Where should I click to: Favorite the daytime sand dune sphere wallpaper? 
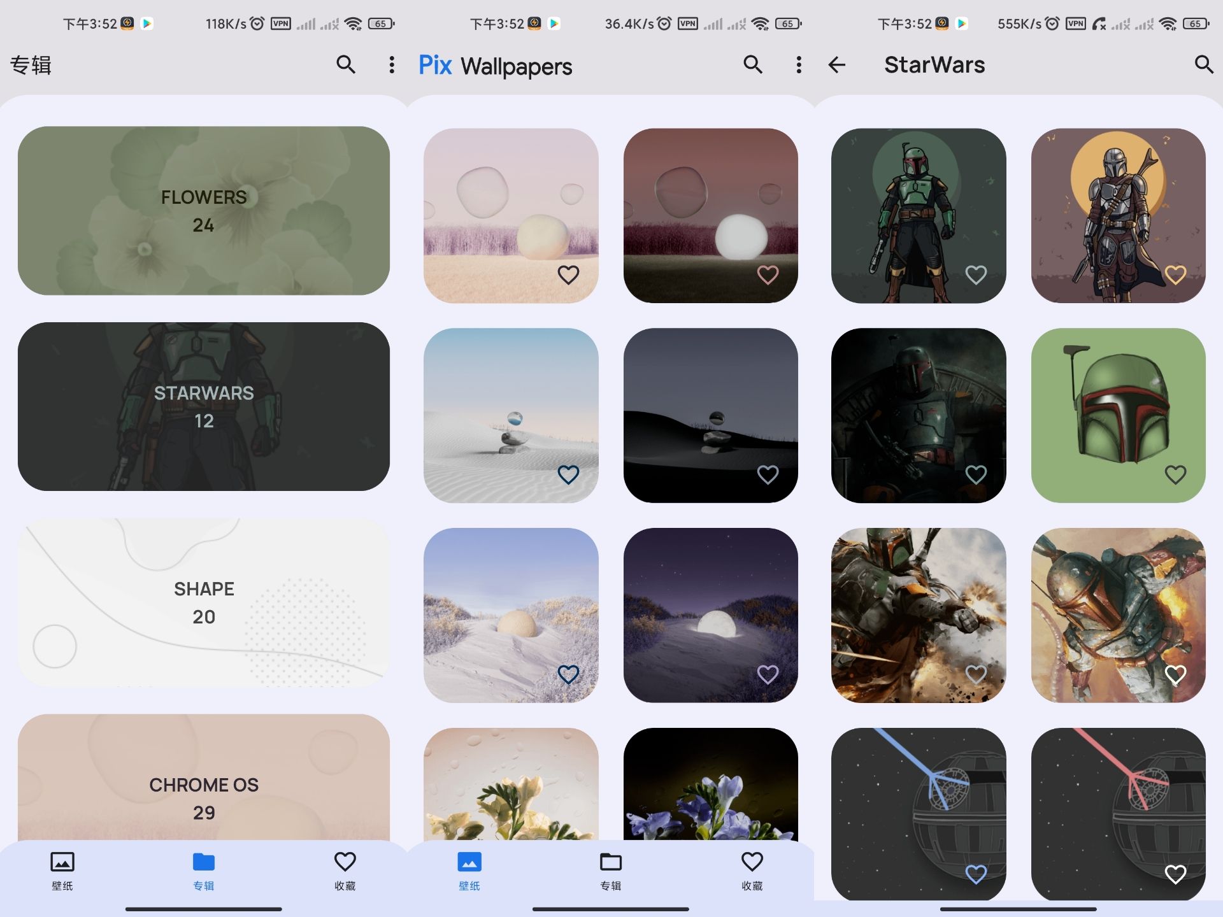(x=568, y=674)
